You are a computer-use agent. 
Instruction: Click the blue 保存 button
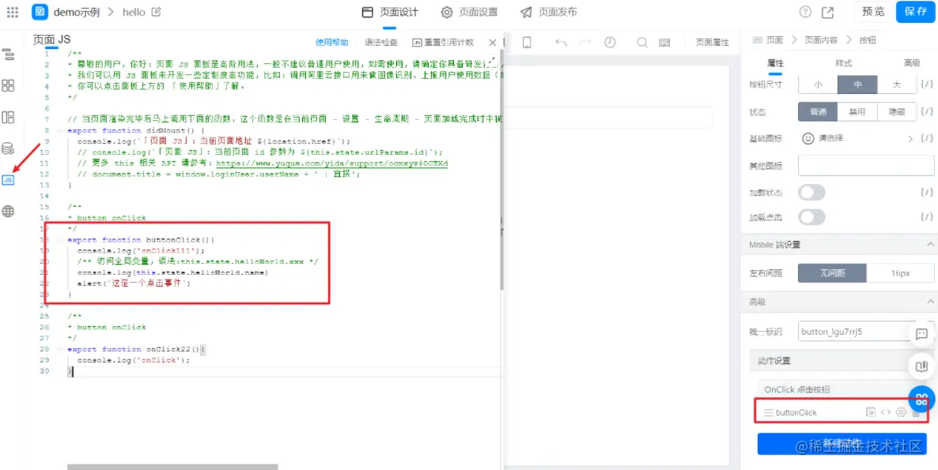click(x=915, y=12)
